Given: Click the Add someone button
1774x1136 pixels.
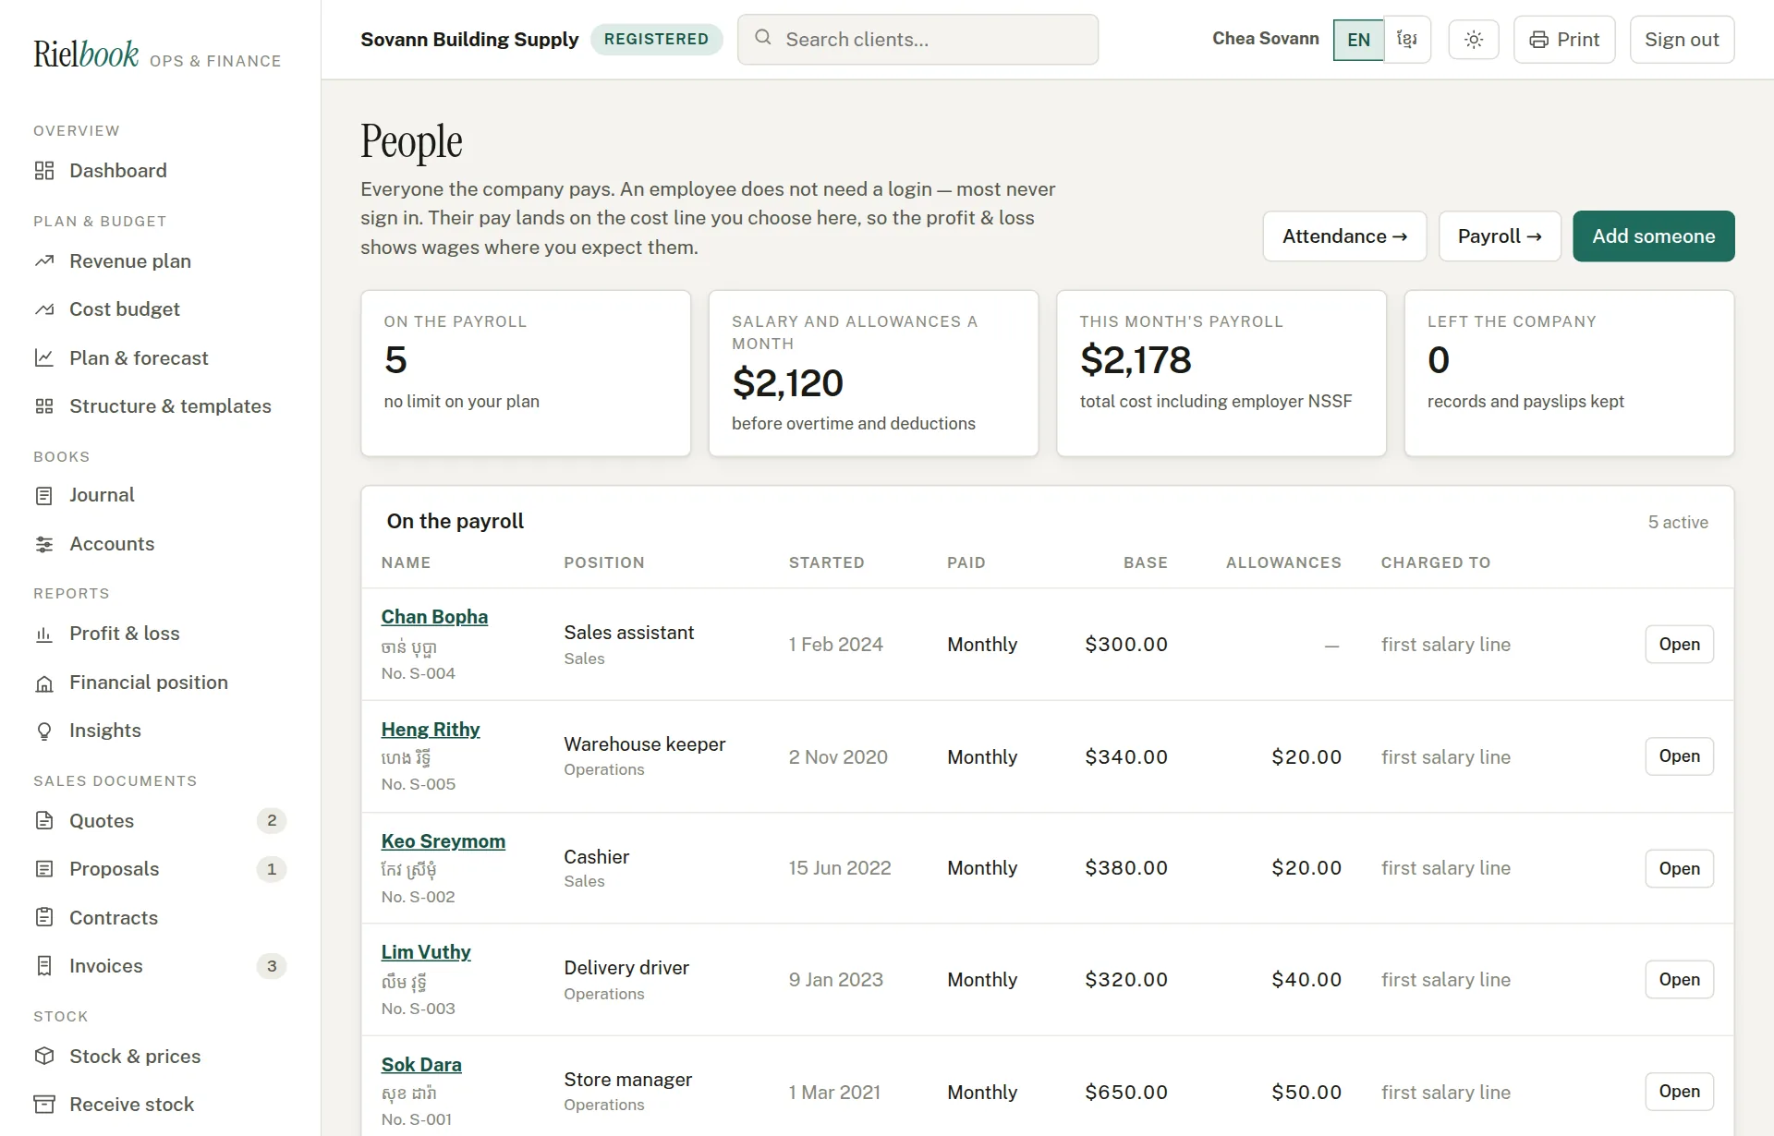Looking at the screenshot, I should click(x=1653, y=236).
